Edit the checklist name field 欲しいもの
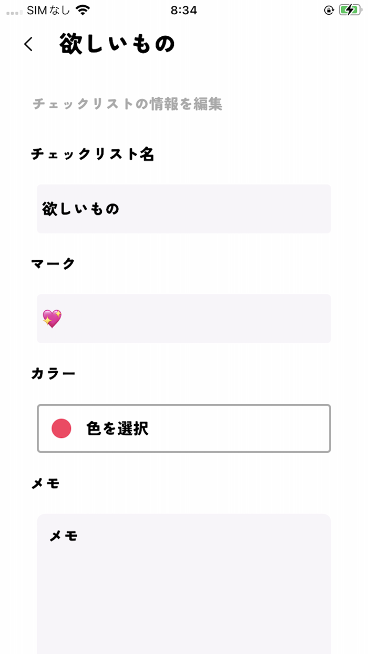 (184, 209)
